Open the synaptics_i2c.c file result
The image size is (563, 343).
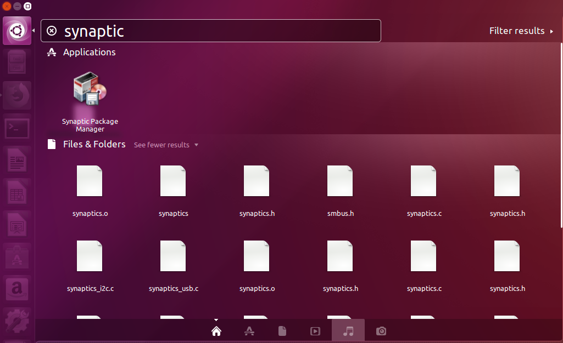[90, 266]
